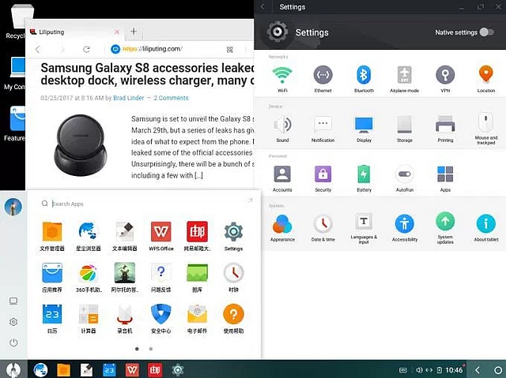Click power icon in launcher sidebar
The height and width of the screenshot is (378, 506).
pos(13,342)
